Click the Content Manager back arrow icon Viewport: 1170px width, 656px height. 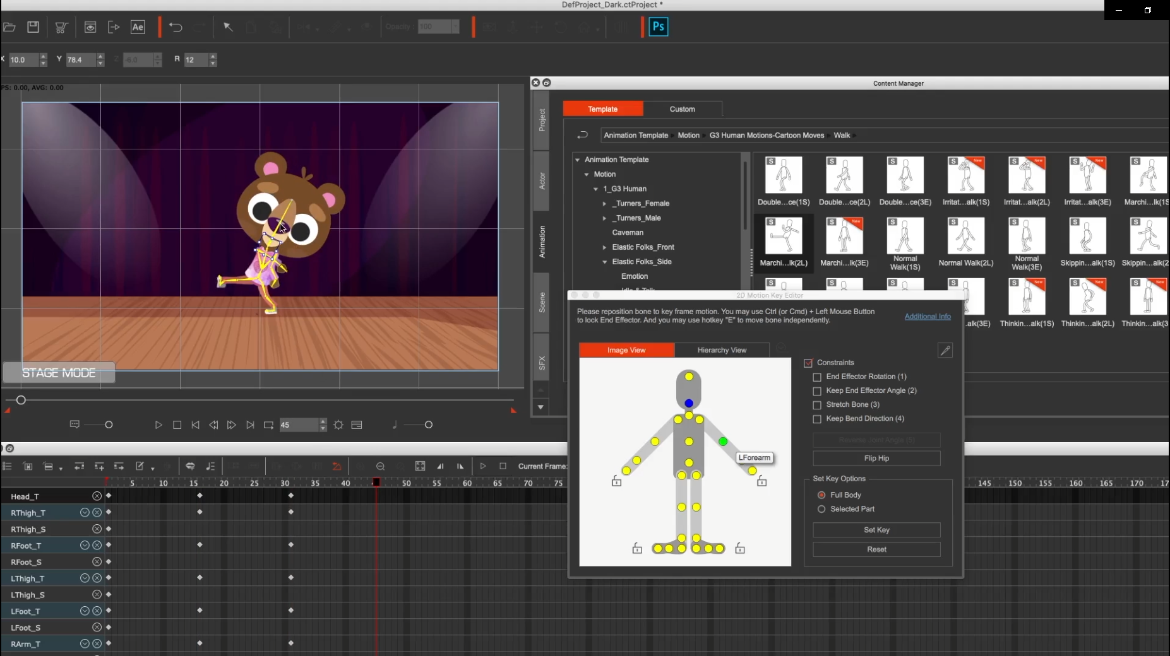click(582, 135)
